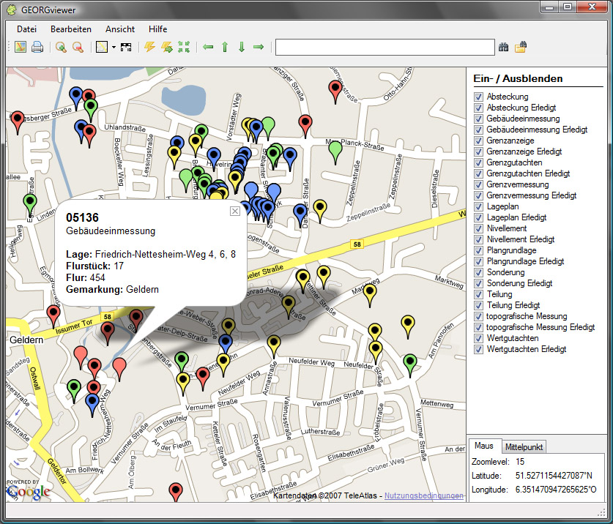613x524 pixels.
Task: Toggle Grenzvermessung Erledigt checkbox
Action: pyautogui.click(x=478, y=195)
